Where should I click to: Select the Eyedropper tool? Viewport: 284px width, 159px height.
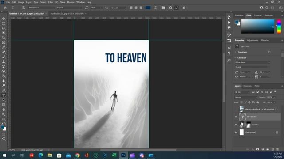[x=4, y=47]
